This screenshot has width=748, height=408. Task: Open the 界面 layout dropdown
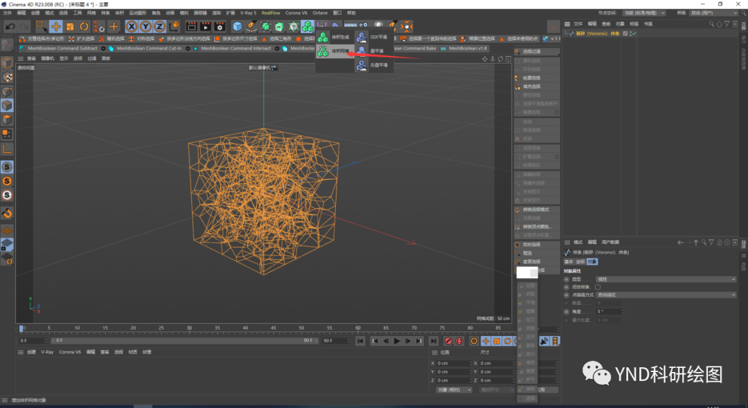coord(713,13)
